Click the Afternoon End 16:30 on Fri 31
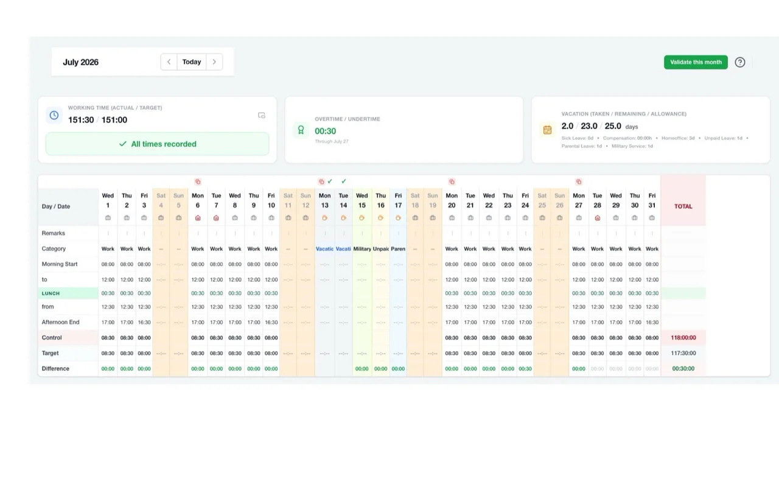The image size is (779, 487). tap(652, 323)
